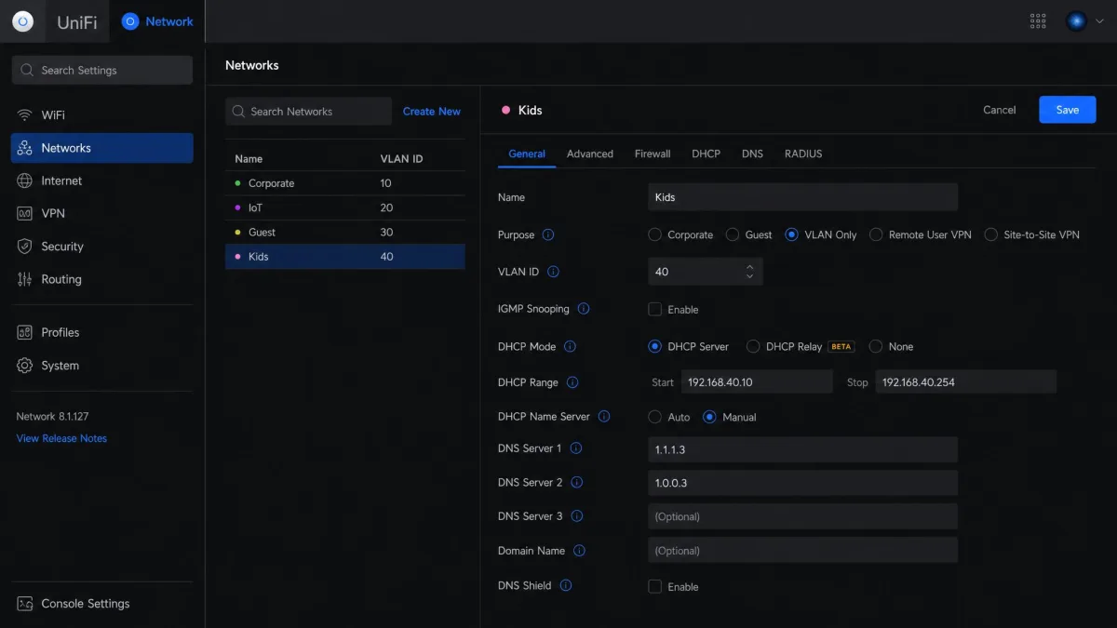Viewport: 1117px width, 628px height.
Task: Click the DHCP Mode info icon
Action: pyautogui.click(x=570, y=346)
